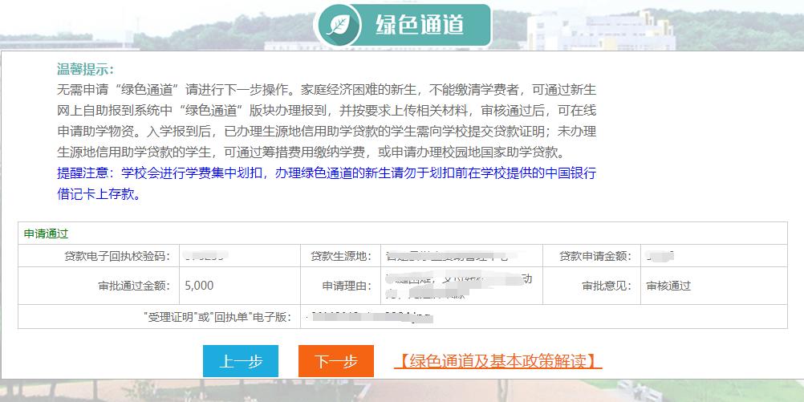Select the 申请通过 status text
Screen dimensions: 804x402
click(47, 233)
